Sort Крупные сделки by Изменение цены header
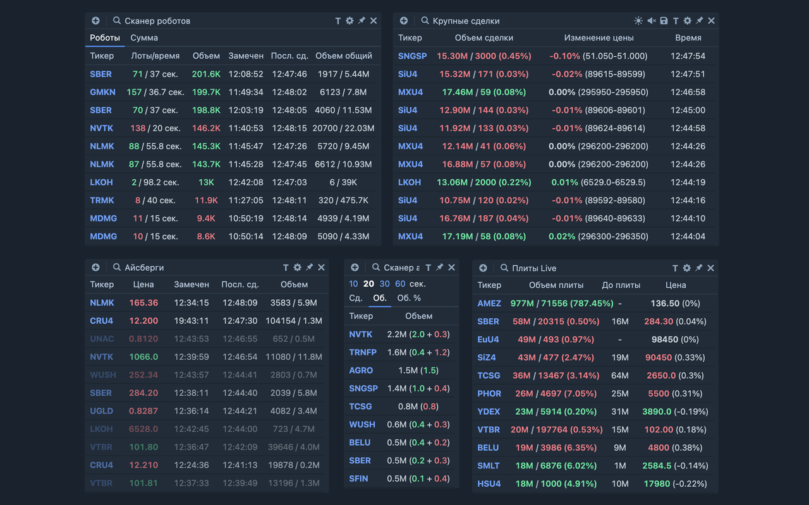Screen dimensions: 809x505 [x=599, y=38]
